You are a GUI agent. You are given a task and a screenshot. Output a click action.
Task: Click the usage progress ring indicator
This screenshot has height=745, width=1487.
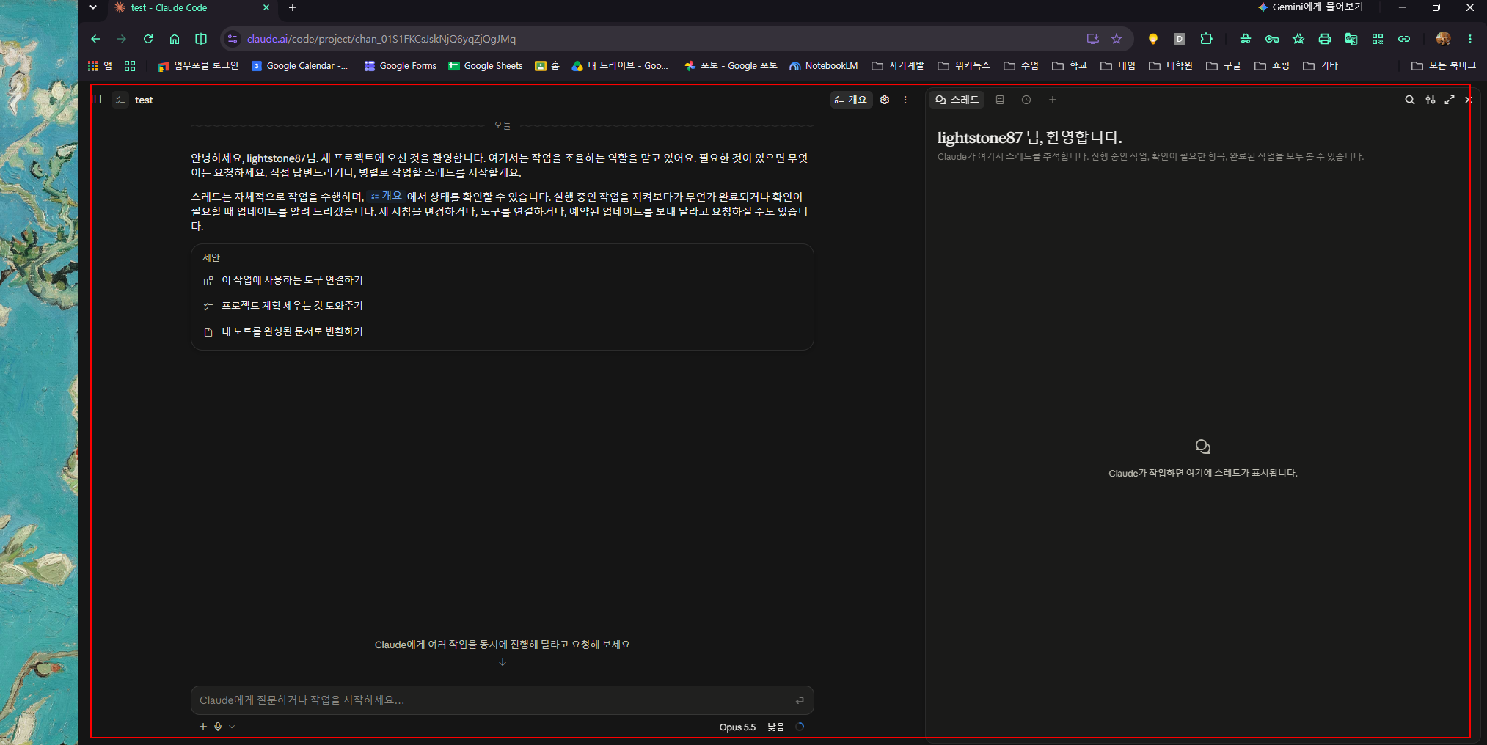point(800,727)
